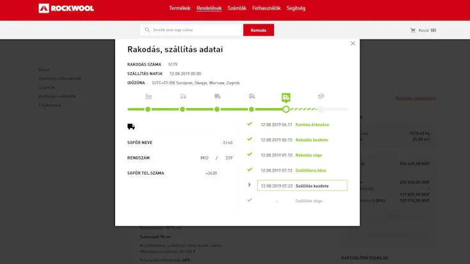
Task: Open the Felhasználók menu
Action: [x=266, y=8]
